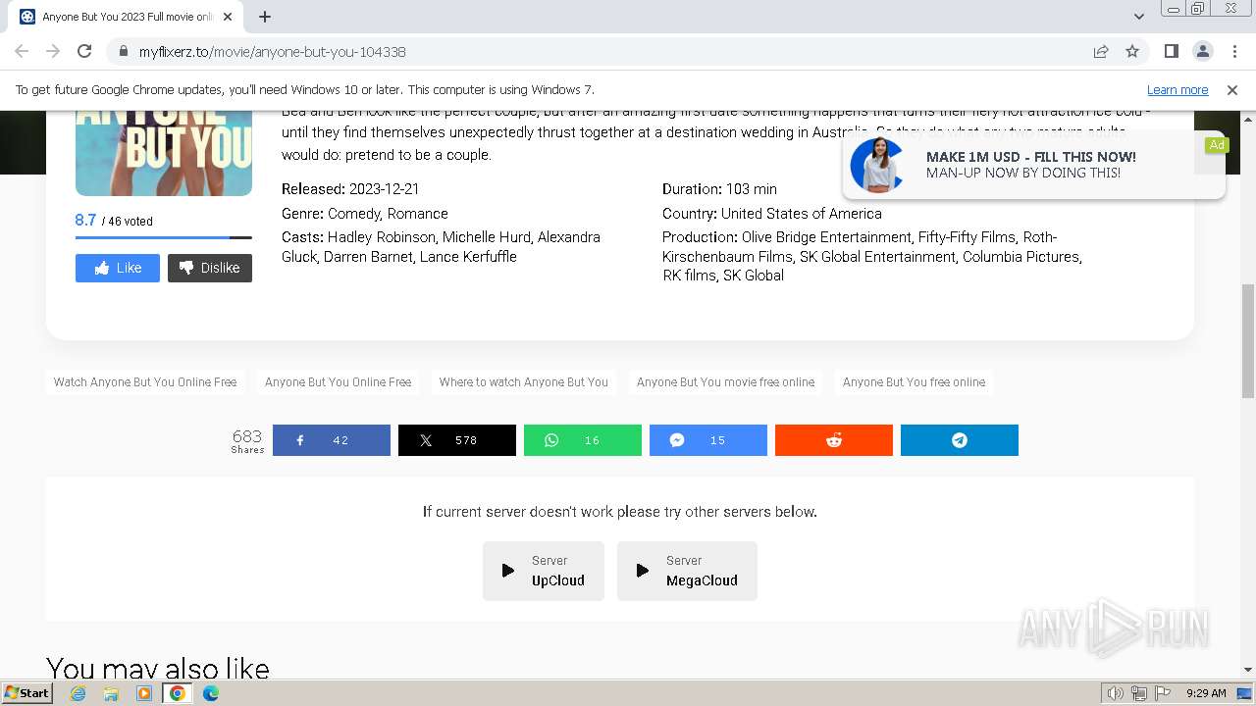Click the scrollbar down arrow
1256x706 pixels.
(1248, 670)
